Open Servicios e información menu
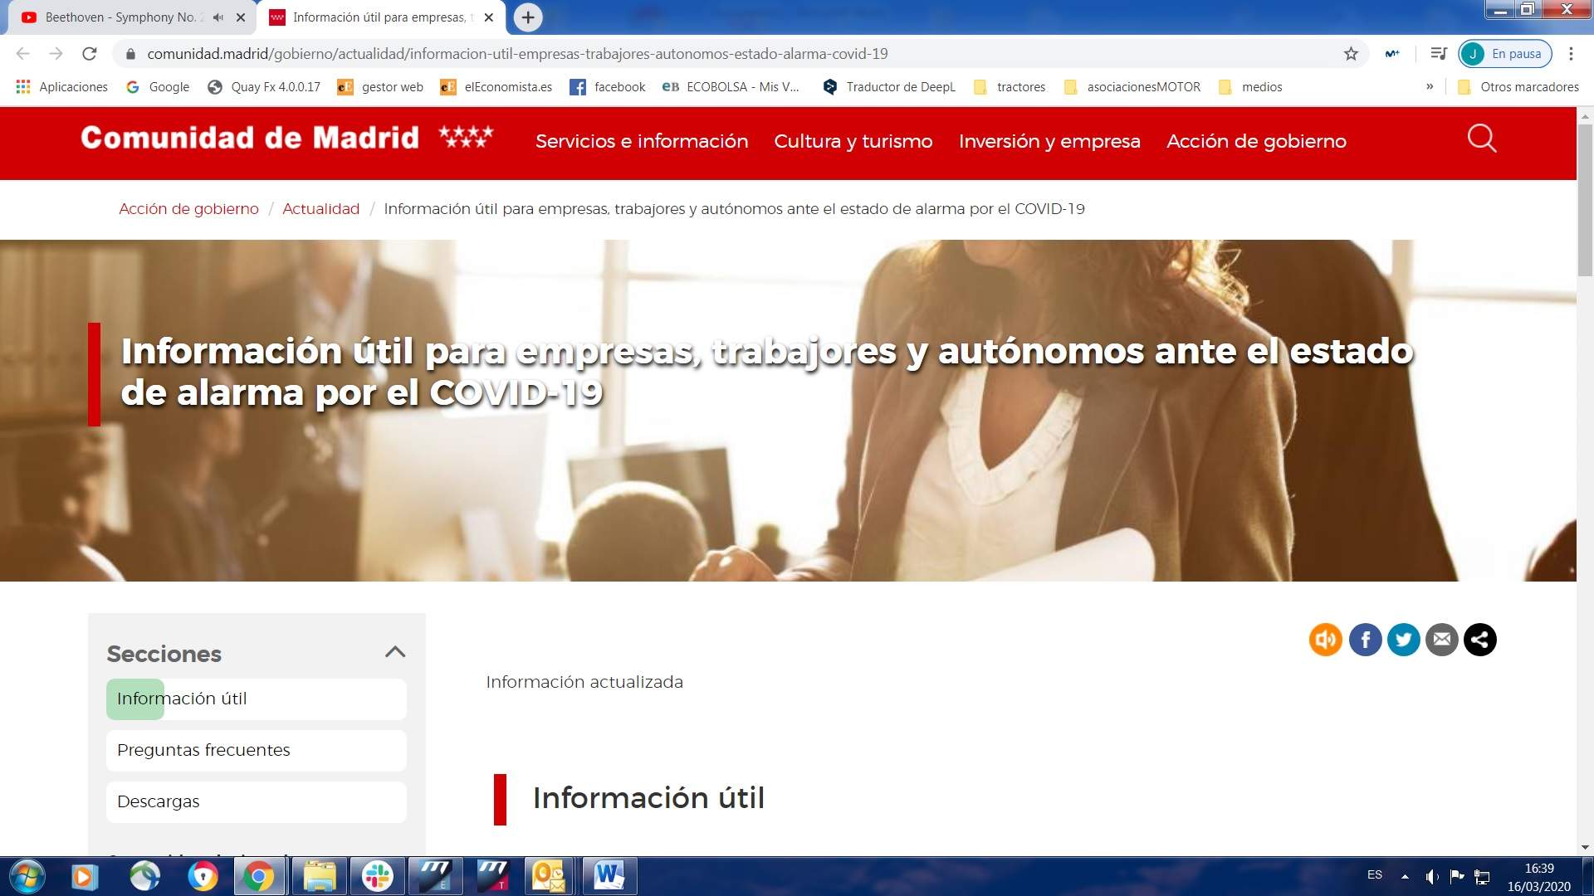This screenshot has height=896, width=1594. tap(642, 141)
